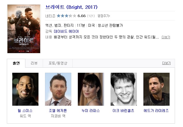Open the Bright movie poster thumbnail

tap(24, 29)
